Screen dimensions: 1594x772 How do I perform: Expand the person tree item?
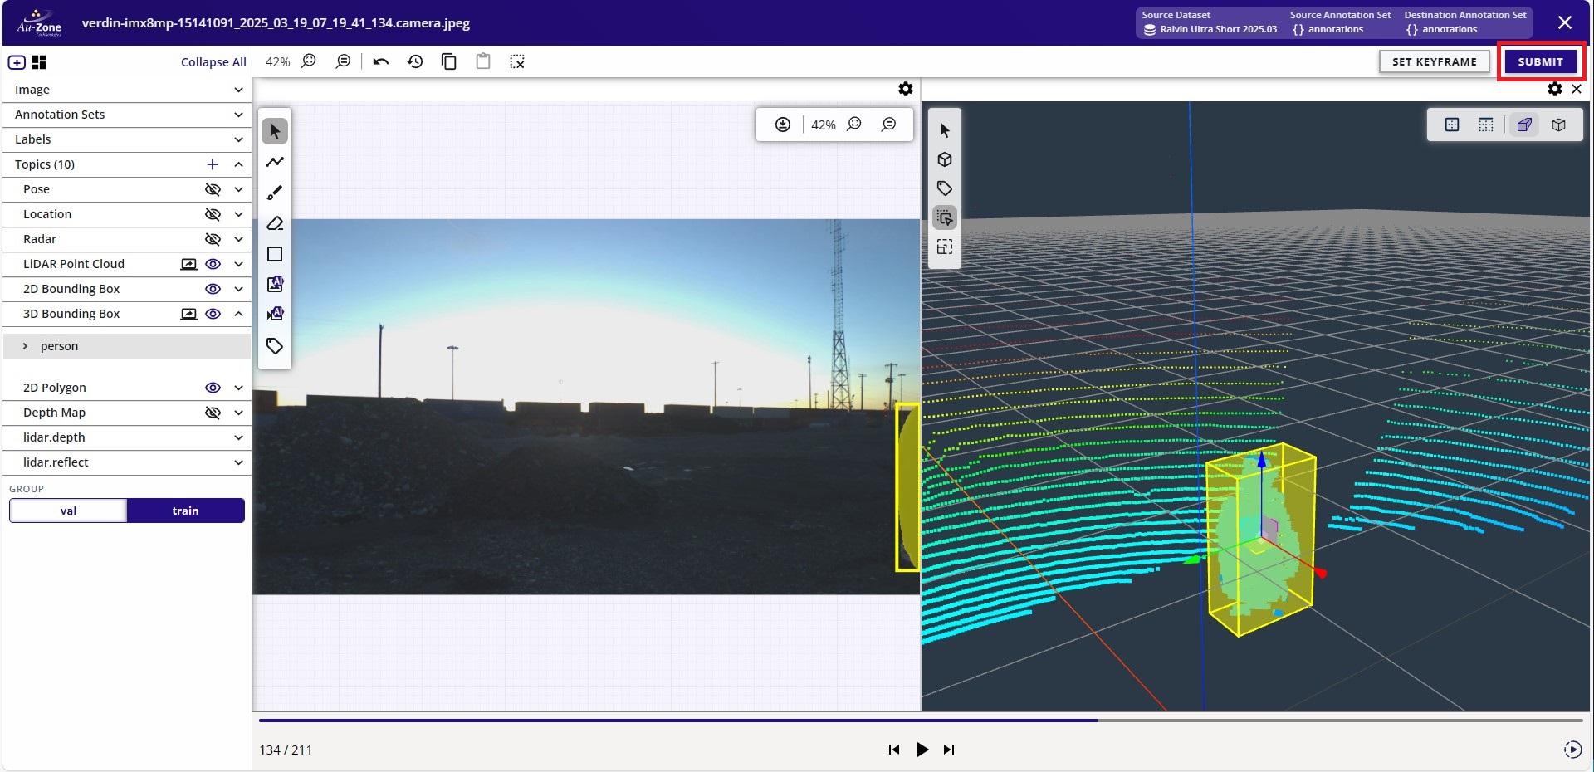(x=25, y=346)
